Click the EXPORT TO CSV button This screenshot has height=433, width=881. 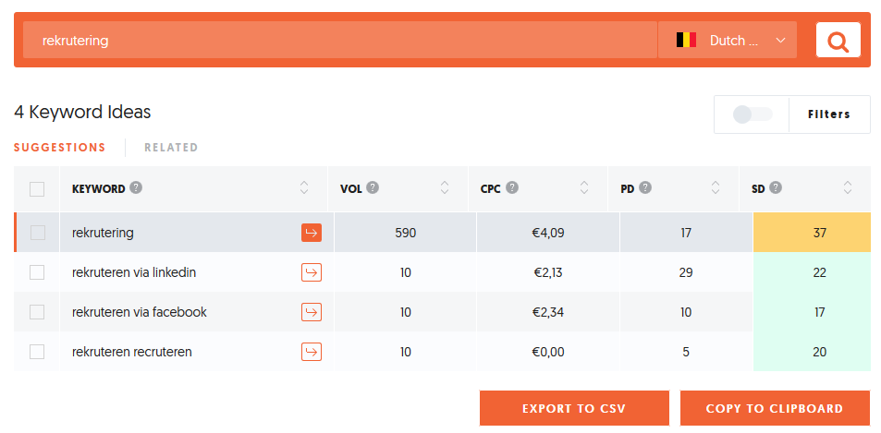click(574, 408)
